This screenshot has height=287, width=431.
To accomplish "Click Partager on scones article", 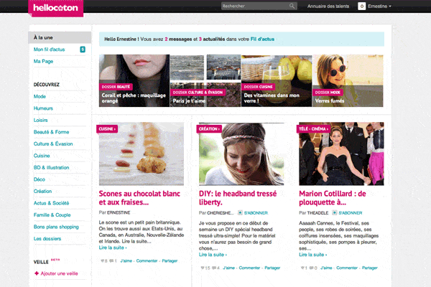I will point(170,261).
